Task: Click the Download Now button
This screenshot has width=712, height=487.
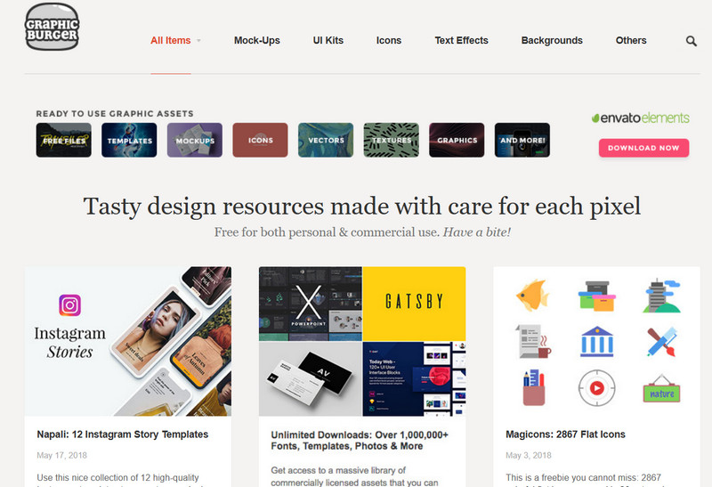Action: [x=643, y=148]
